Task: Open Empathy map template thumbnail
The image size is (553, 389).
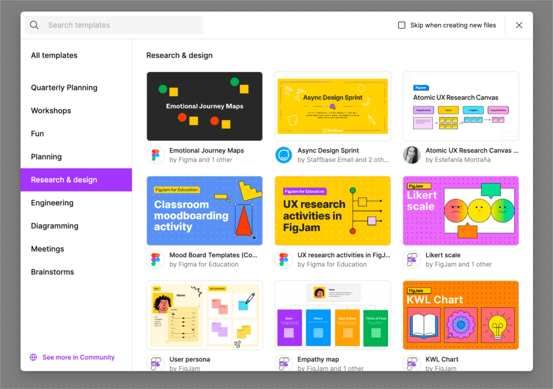Action: coord(333,315)
